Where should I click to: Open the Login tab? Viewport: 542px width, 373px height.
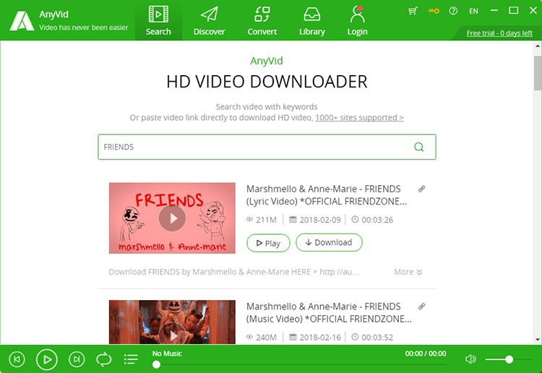point(357,20)
